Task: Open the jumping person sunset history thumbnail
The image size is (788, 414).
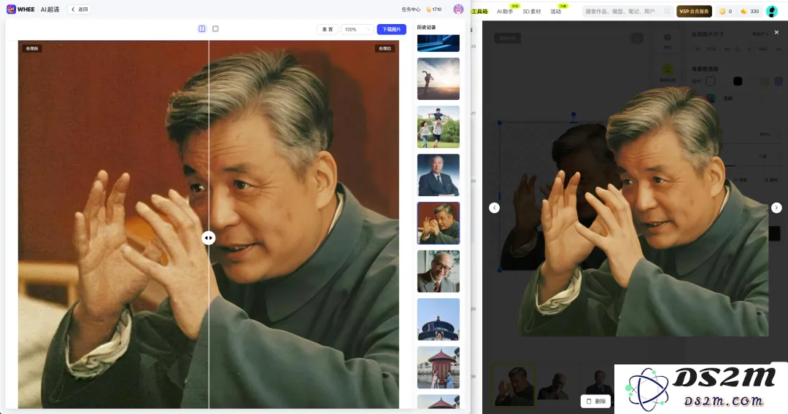Action: pos(439,78)
